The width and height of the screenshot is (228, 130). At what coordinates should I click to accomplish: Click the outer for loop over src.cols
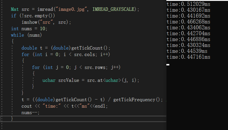tap(66, 55)
